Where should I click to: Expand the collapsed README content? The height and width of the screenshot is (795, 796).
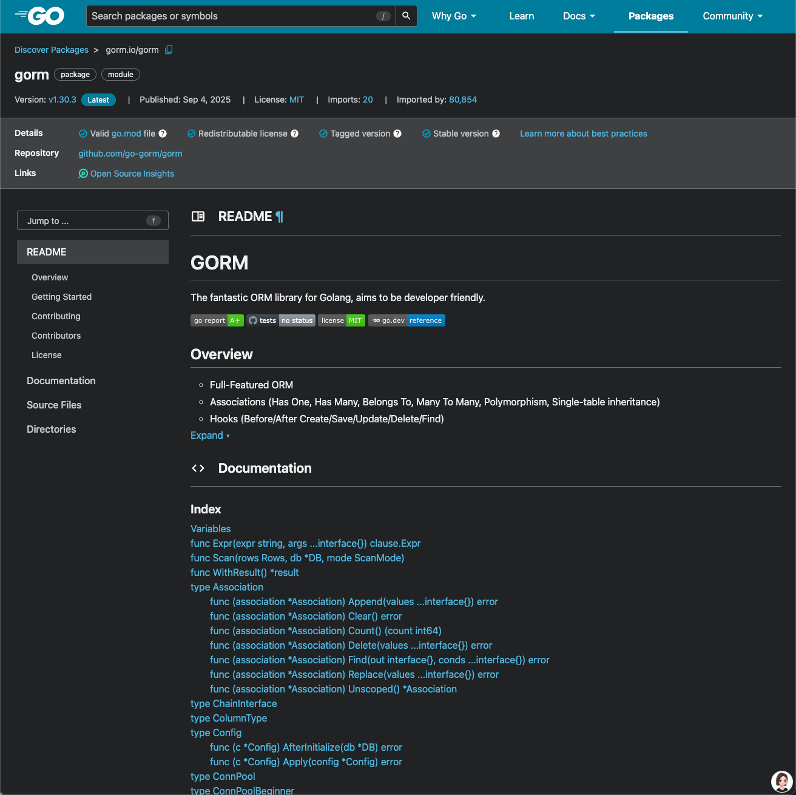tap(210, 436)
